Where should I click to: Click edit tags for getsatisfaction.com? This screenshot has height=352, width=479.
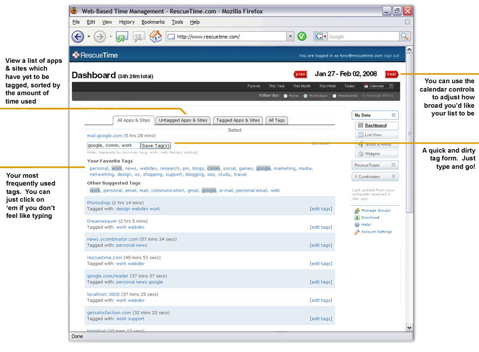click(x=321, y=318)
